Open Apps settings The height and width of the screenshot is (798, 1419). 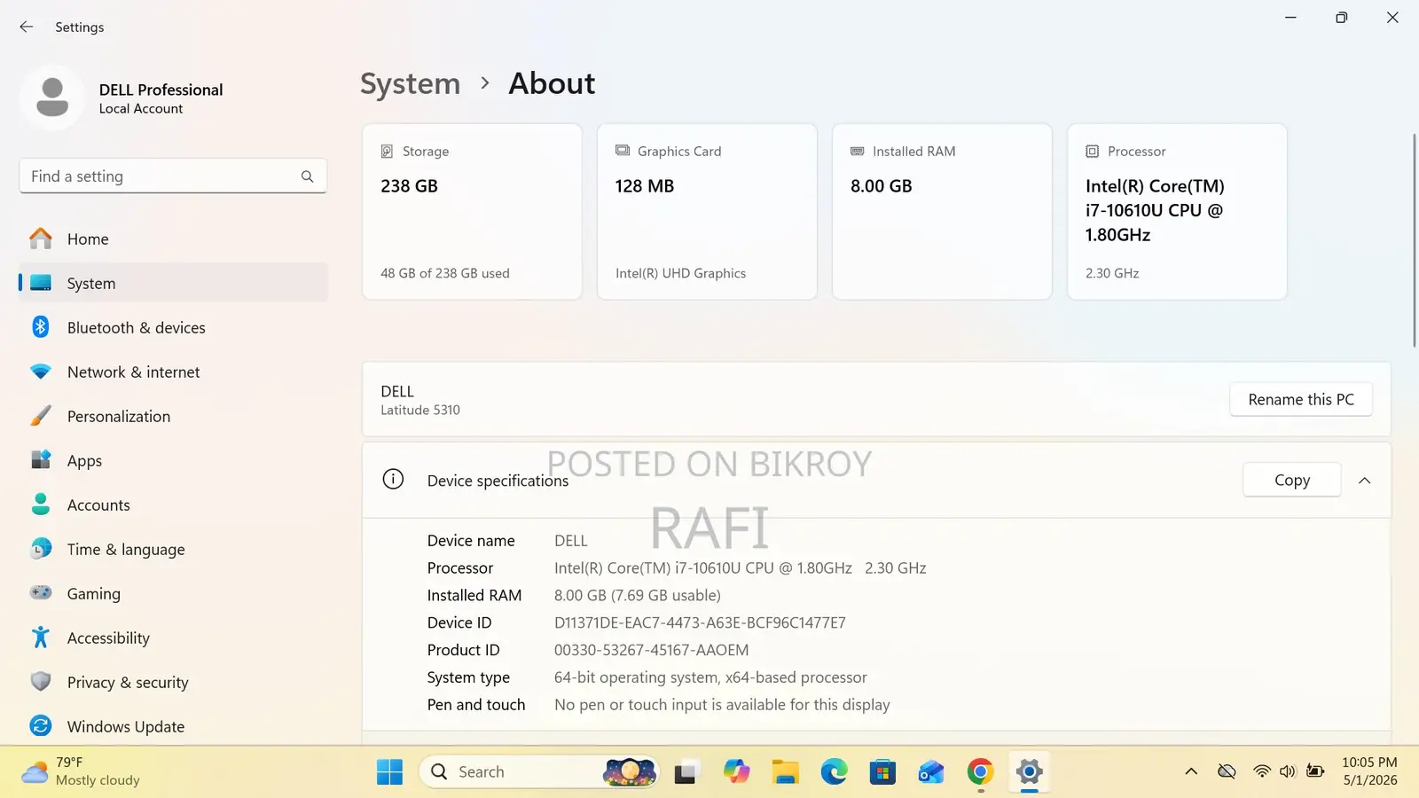tap(173, 460)
